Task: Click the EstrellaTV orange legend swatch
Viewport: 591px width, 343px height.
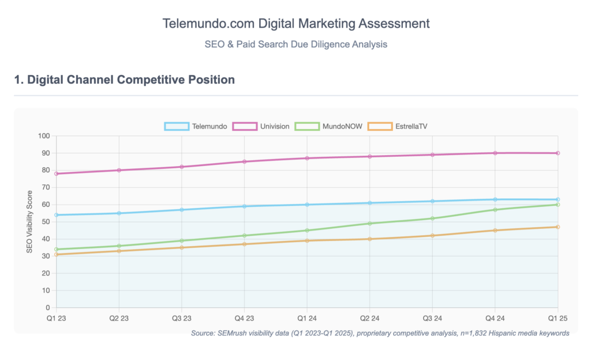Action: click(x=379, y=126)
